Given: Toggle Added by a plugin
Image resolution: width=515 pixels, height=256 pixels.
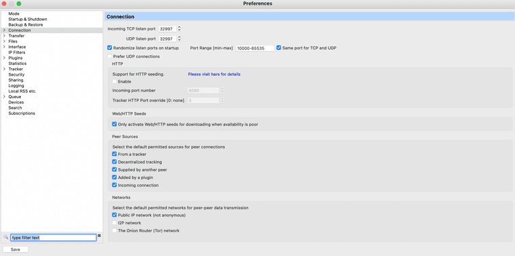Looking at the screenshot, I should coord(115,177).
